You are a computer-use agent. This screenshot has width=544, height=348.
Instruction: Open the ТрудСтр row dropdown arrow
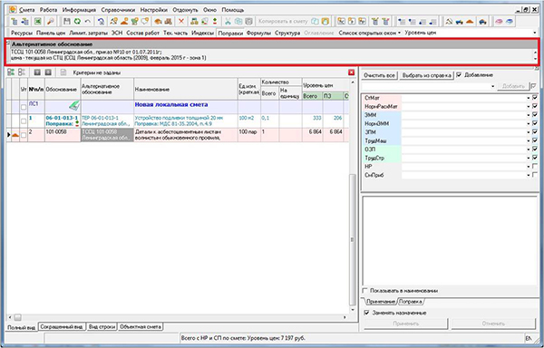point(529,158)
